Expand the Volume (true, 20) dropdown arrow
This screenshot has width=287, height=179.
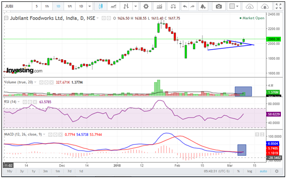tap(35, 82)
